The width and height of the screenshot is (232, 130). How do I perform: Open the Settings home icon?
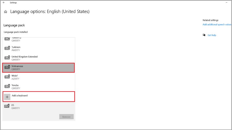click(6, 12)
